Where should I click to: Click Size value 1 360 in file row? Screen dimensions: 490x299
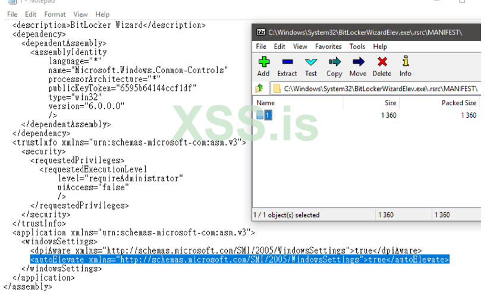tap(388, 115)
